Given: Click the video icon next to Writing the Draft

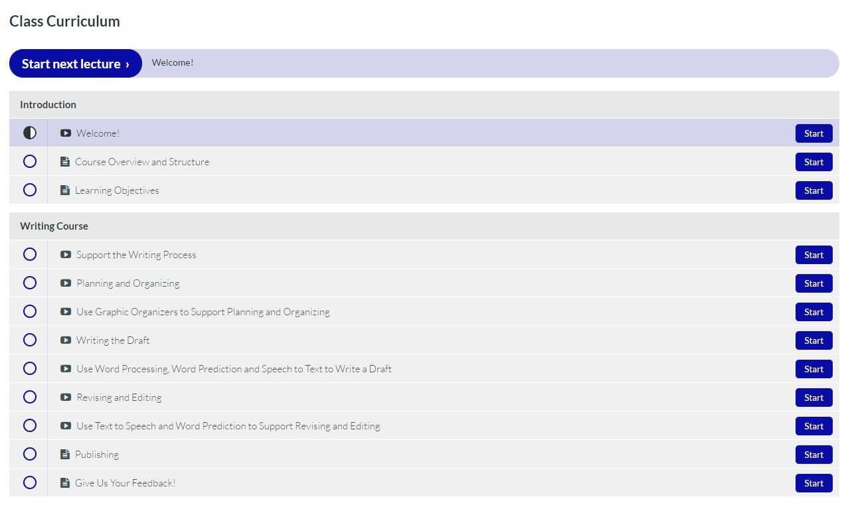Looking at the screenshot, I should pyautogui.click(x=65, y=340).
